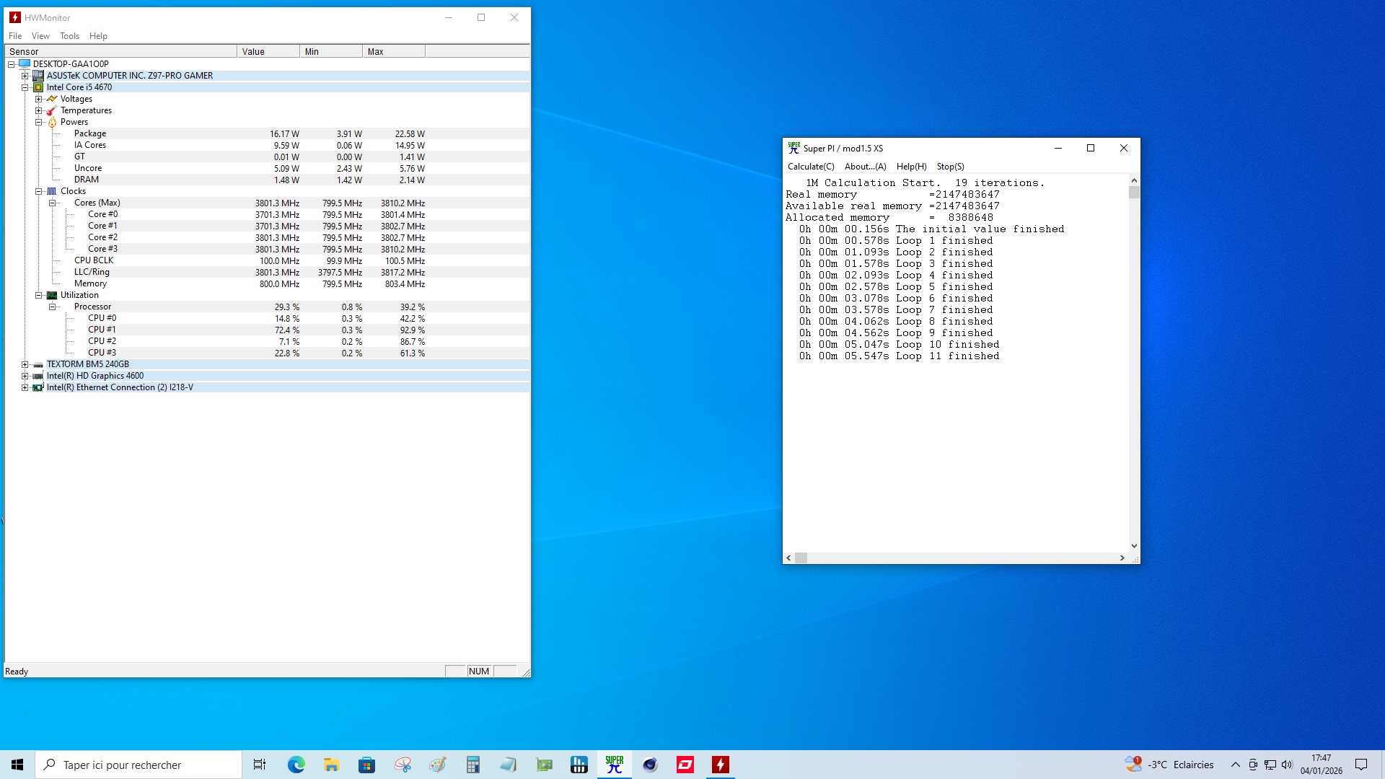
Task: Open the Calculate(C) menu in Super PI
Action: tap(811, 167)
